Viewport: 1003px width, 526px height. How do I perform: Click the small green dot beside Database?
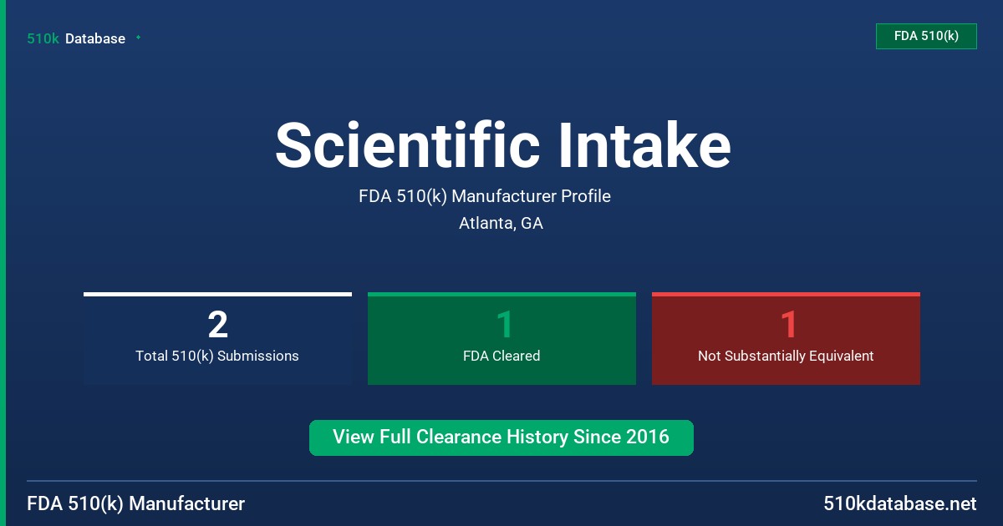[x=138, y=38]
